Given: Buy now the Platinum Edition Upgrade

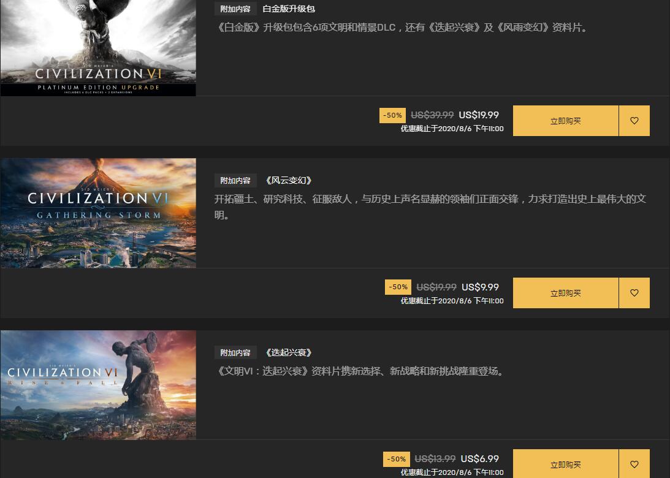Looking at the screenshot, I should pyautogui.click(x=565, y=121).
